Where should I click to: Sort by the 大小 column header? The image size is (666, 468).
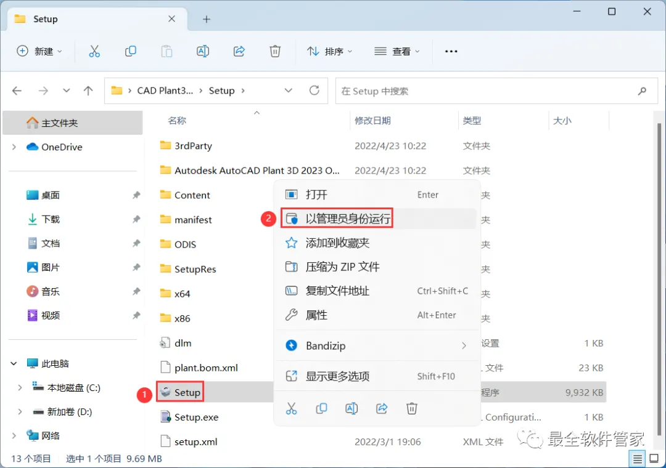(x=562, y=121)
